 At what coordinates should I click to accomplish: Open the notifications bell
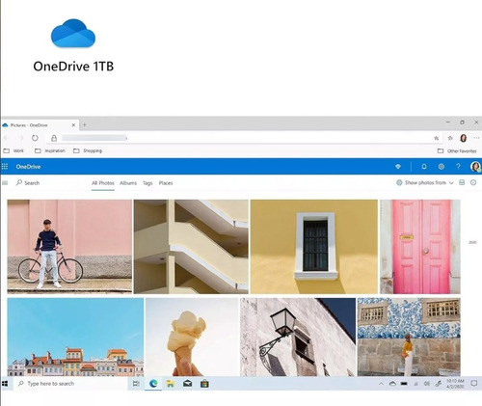[424, 167]
